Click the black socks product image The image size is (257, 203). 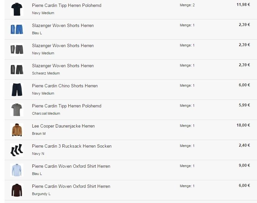click(x=16, y=150)
